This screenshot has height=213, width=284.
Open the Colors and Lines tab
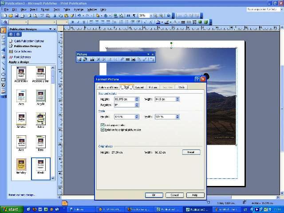pos(108,87)
